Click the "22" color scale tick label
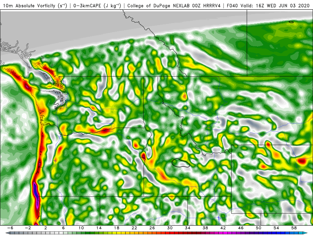The height and width of the screenshot is (235, 313). pos(134,228)
